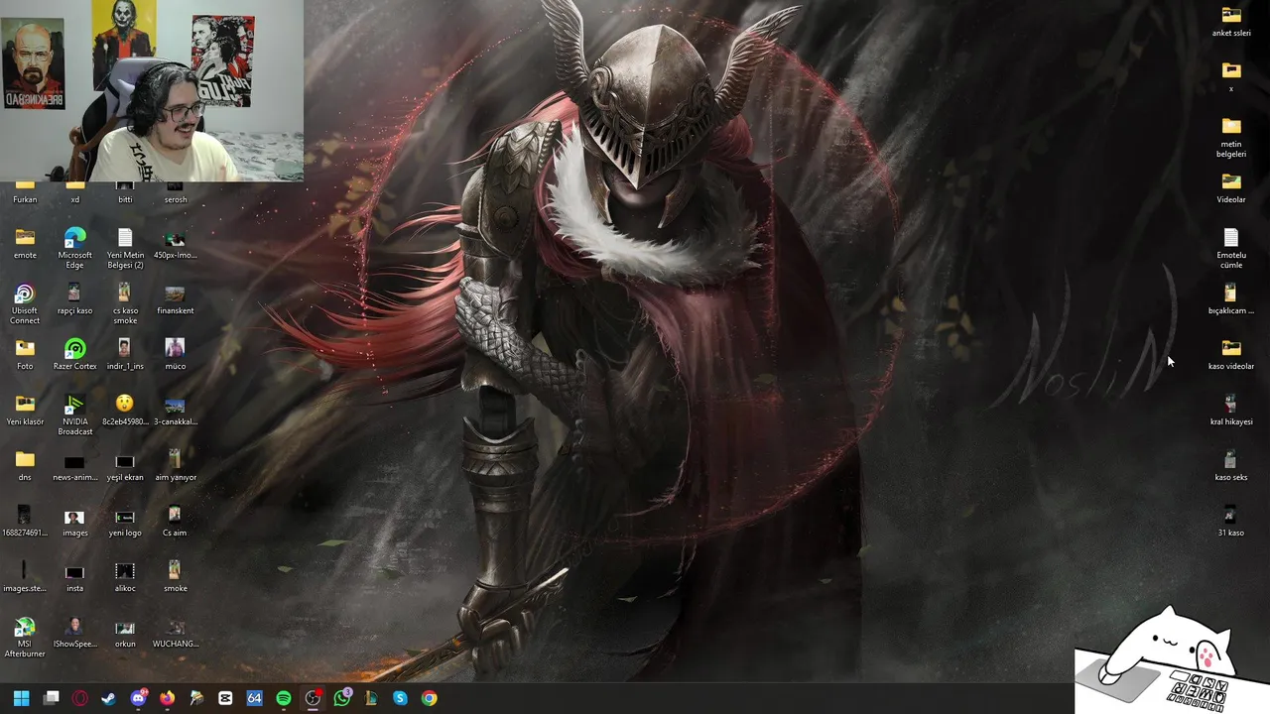Select the 1688274691 image file

[25, 522]
